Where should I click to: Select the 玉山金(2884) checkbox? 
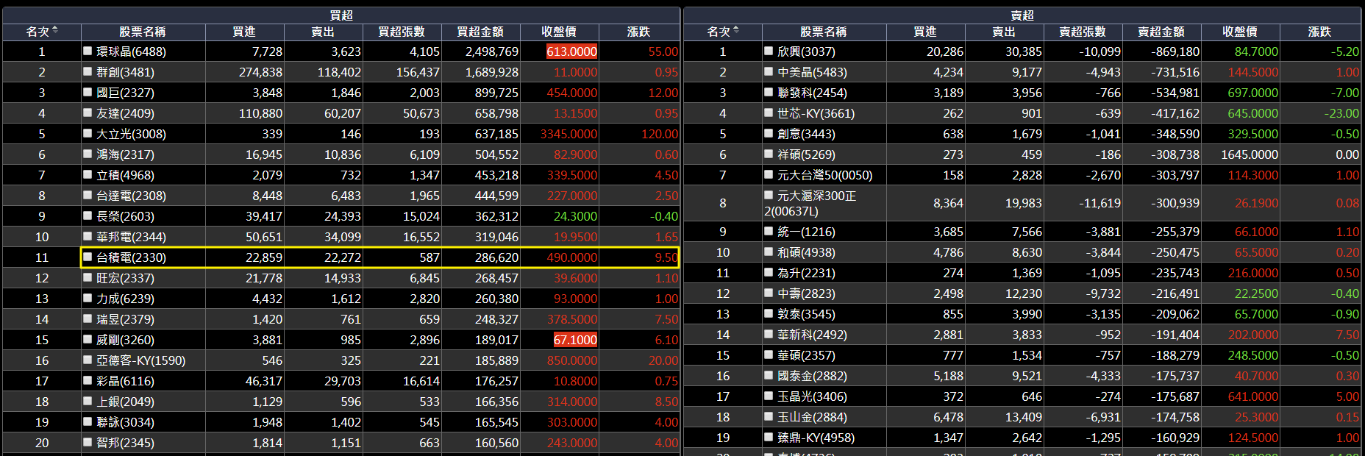pyautogui.click(x=769, y=416)
